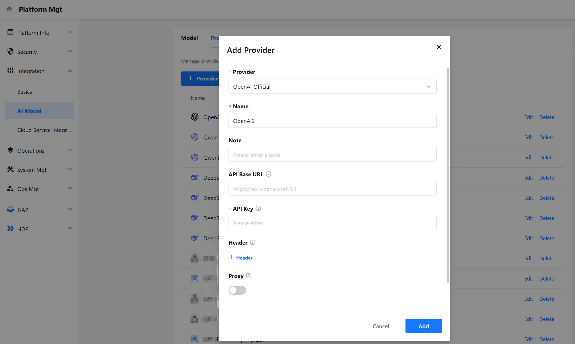Click Cancel in the Add Provider dialog

380,326
